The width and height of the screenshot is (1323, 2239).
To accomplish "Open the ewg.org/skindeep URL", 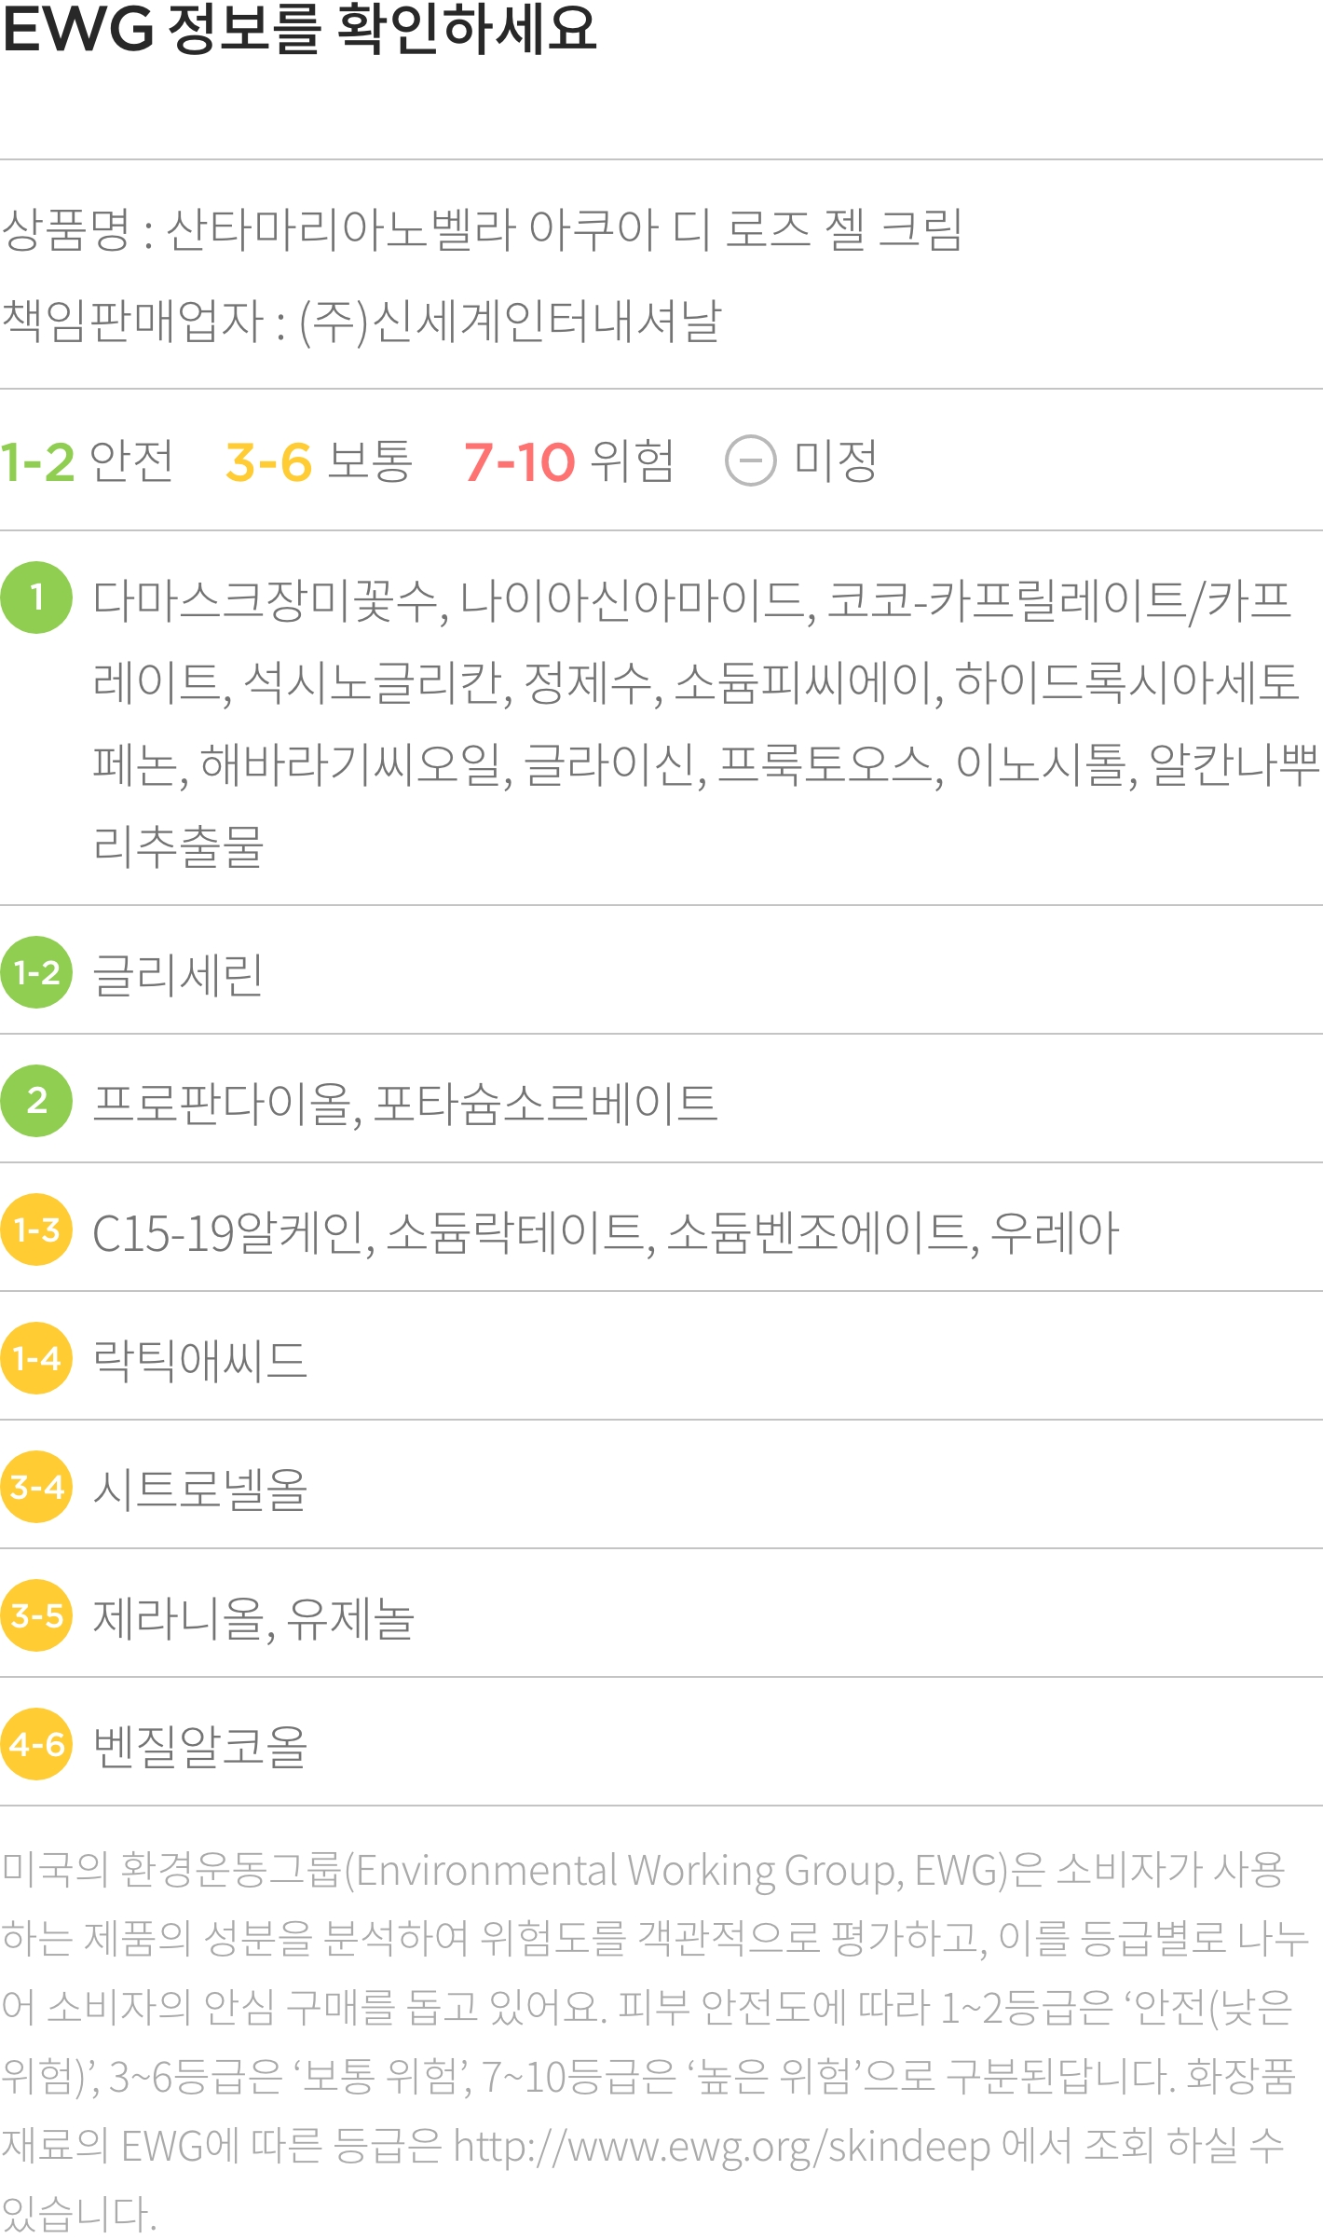I will coord(721,2147).
